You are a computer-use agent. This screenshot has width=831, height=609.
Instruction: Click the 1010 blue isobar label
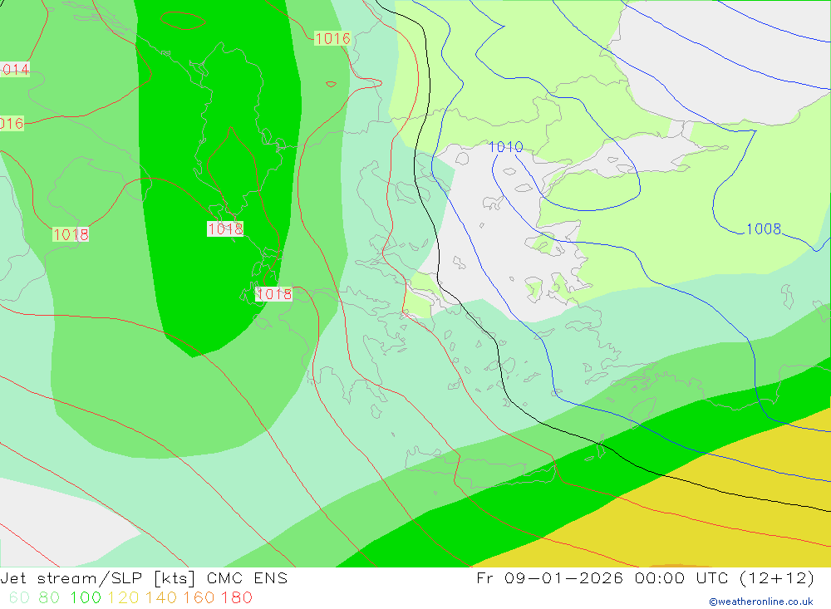(x=505, y=147)
